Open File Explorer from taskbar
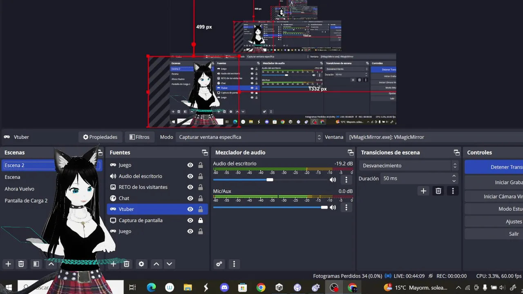Image resolution: width=523 pixels, height=294 pixels. tap(188, 287)
